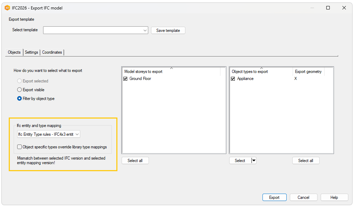Choose Filter by object type option
Viewport: 355px width, 208px height.
pos(20,99)
